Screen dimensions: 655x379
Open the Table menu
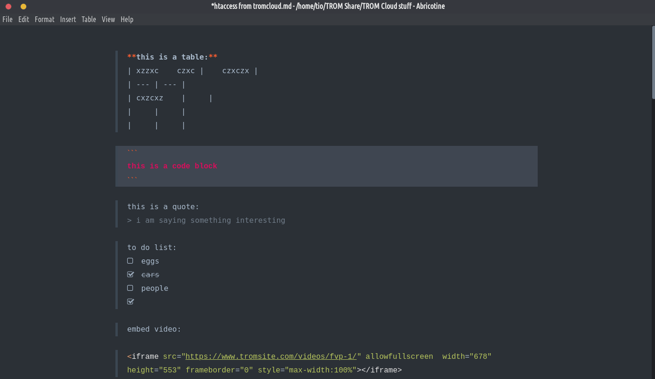coord(89,19)
